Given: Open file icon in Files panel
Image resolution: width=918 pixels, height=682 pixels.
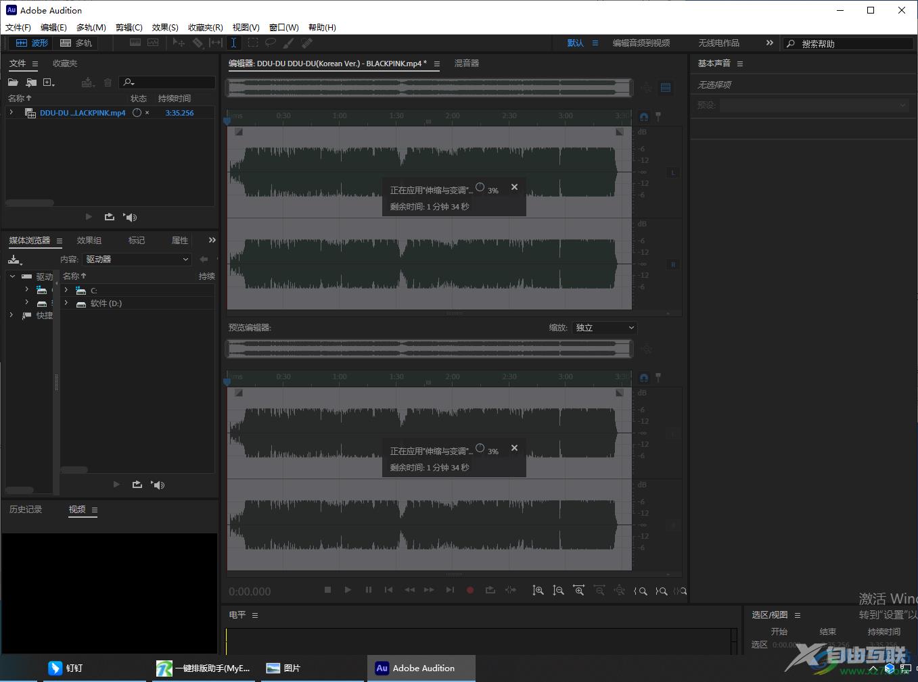Looking at the screenshot, I should click(x=13, y=82).
